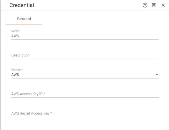
Task: Click the asterisk beside AWS Access Key ID
Action: coord(44,93)
